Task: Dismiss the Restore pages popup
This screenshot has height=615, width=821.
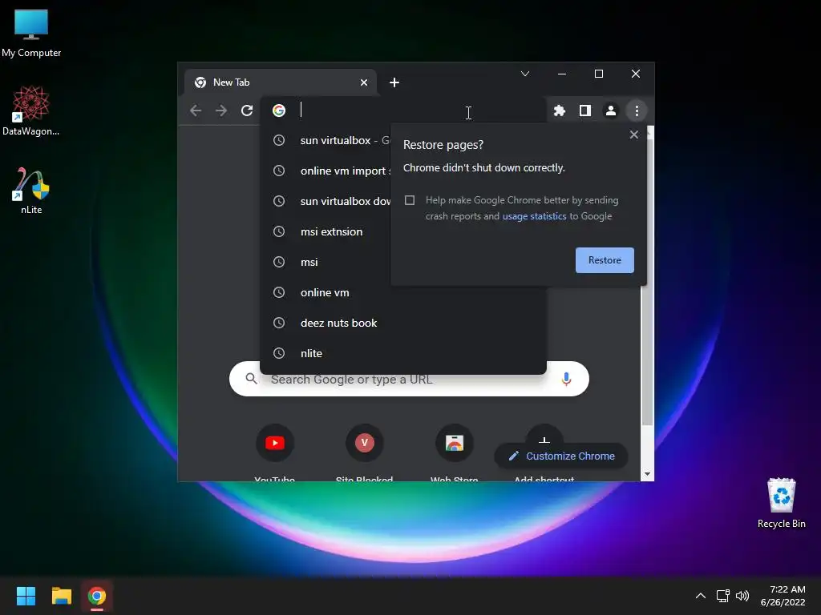Action: click(x=633, y=135)
